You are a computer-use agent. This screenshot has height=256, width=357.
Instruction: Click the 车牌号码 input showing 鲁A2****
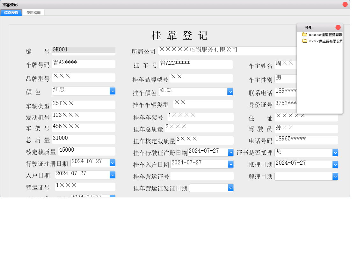(x=84, y=64)
